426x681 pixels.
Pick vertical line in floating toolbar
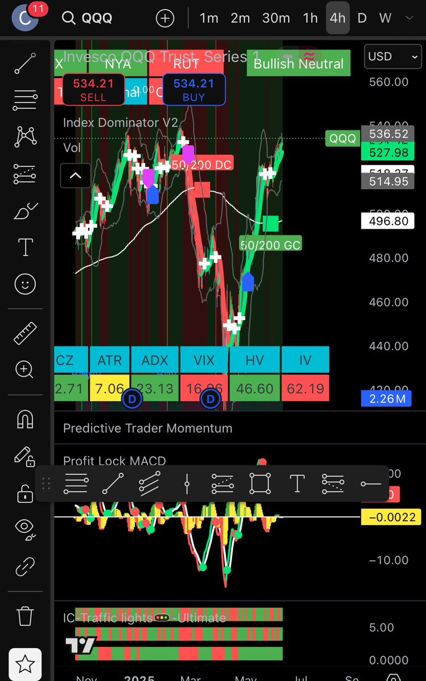click(x=187, y=484)
